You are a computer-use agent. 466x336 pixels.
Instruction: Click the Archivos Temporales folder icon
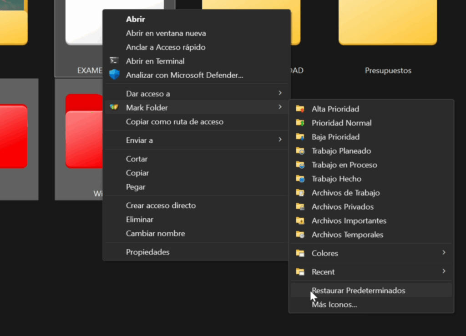pos(300,235)
